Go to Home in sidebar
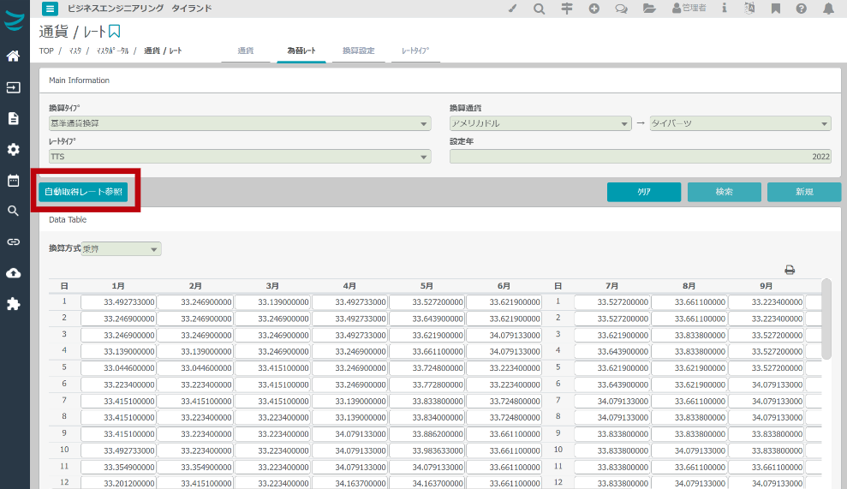This screenshot has width=847, height=489. tap(14, 56)
